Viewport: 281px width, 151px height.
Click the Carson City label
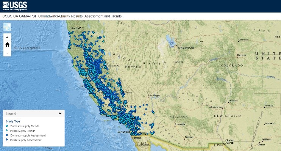point(114,66)
